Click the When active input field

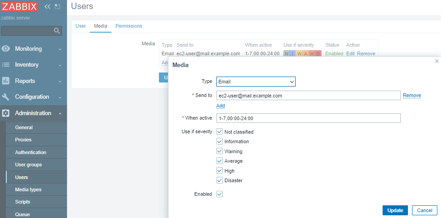point(308,118)
